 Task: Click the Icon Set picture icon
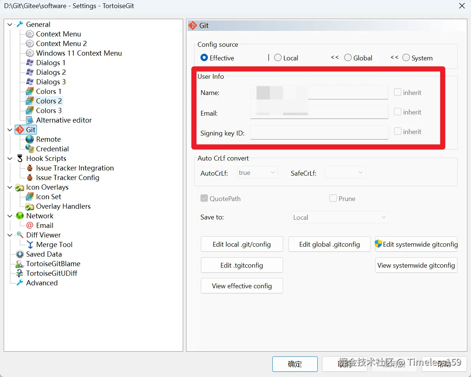[30, 197]
